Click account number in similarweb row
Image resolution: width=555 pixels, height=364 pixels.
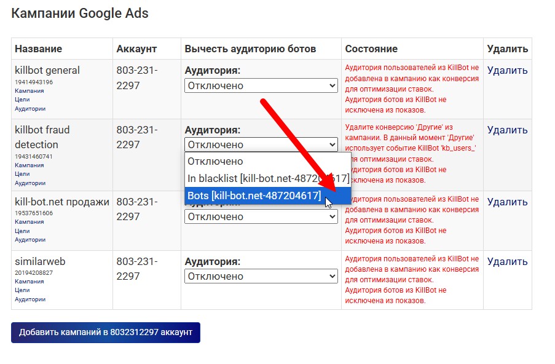137,269
